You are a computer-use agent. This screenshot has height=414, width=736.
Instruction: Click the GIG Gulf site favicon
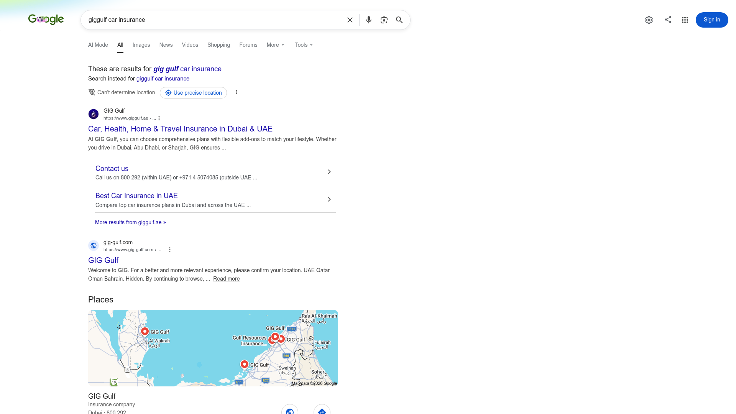94,114
